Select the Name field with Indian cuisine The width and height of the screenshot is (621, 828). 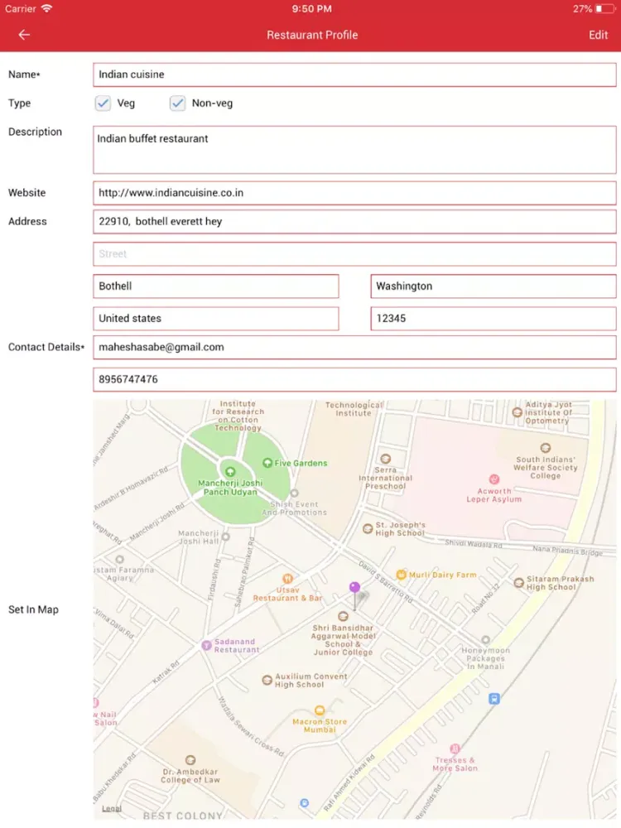(354, 75)
